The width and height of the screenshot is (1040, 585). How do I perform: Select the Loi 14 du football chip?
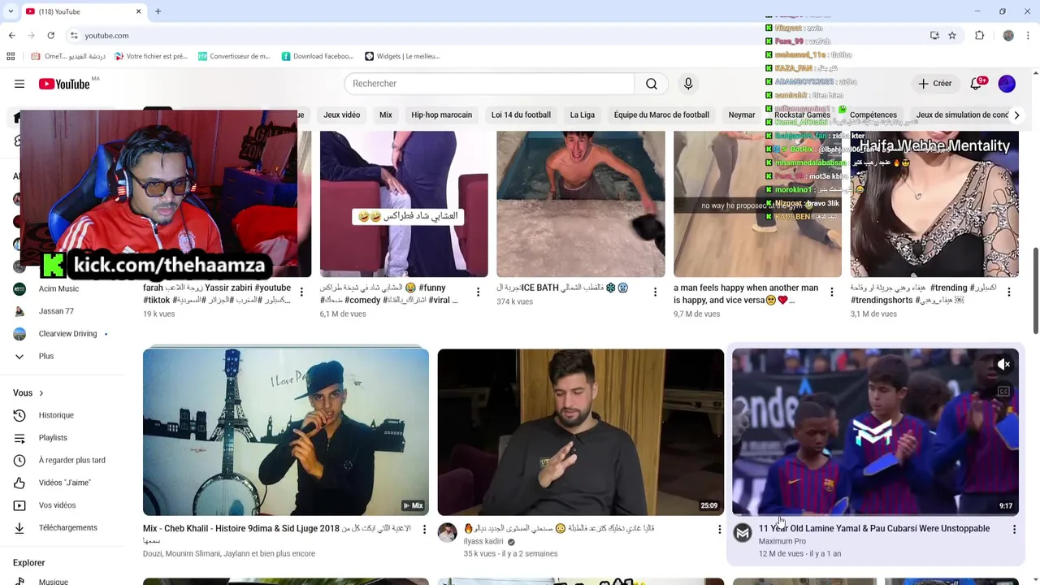tap(521, 115)
